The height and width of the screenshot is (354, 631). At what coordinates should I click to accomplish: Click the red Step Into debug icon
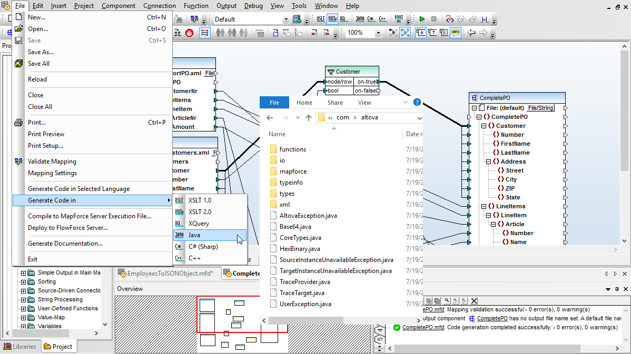click(x=449, y=19)
